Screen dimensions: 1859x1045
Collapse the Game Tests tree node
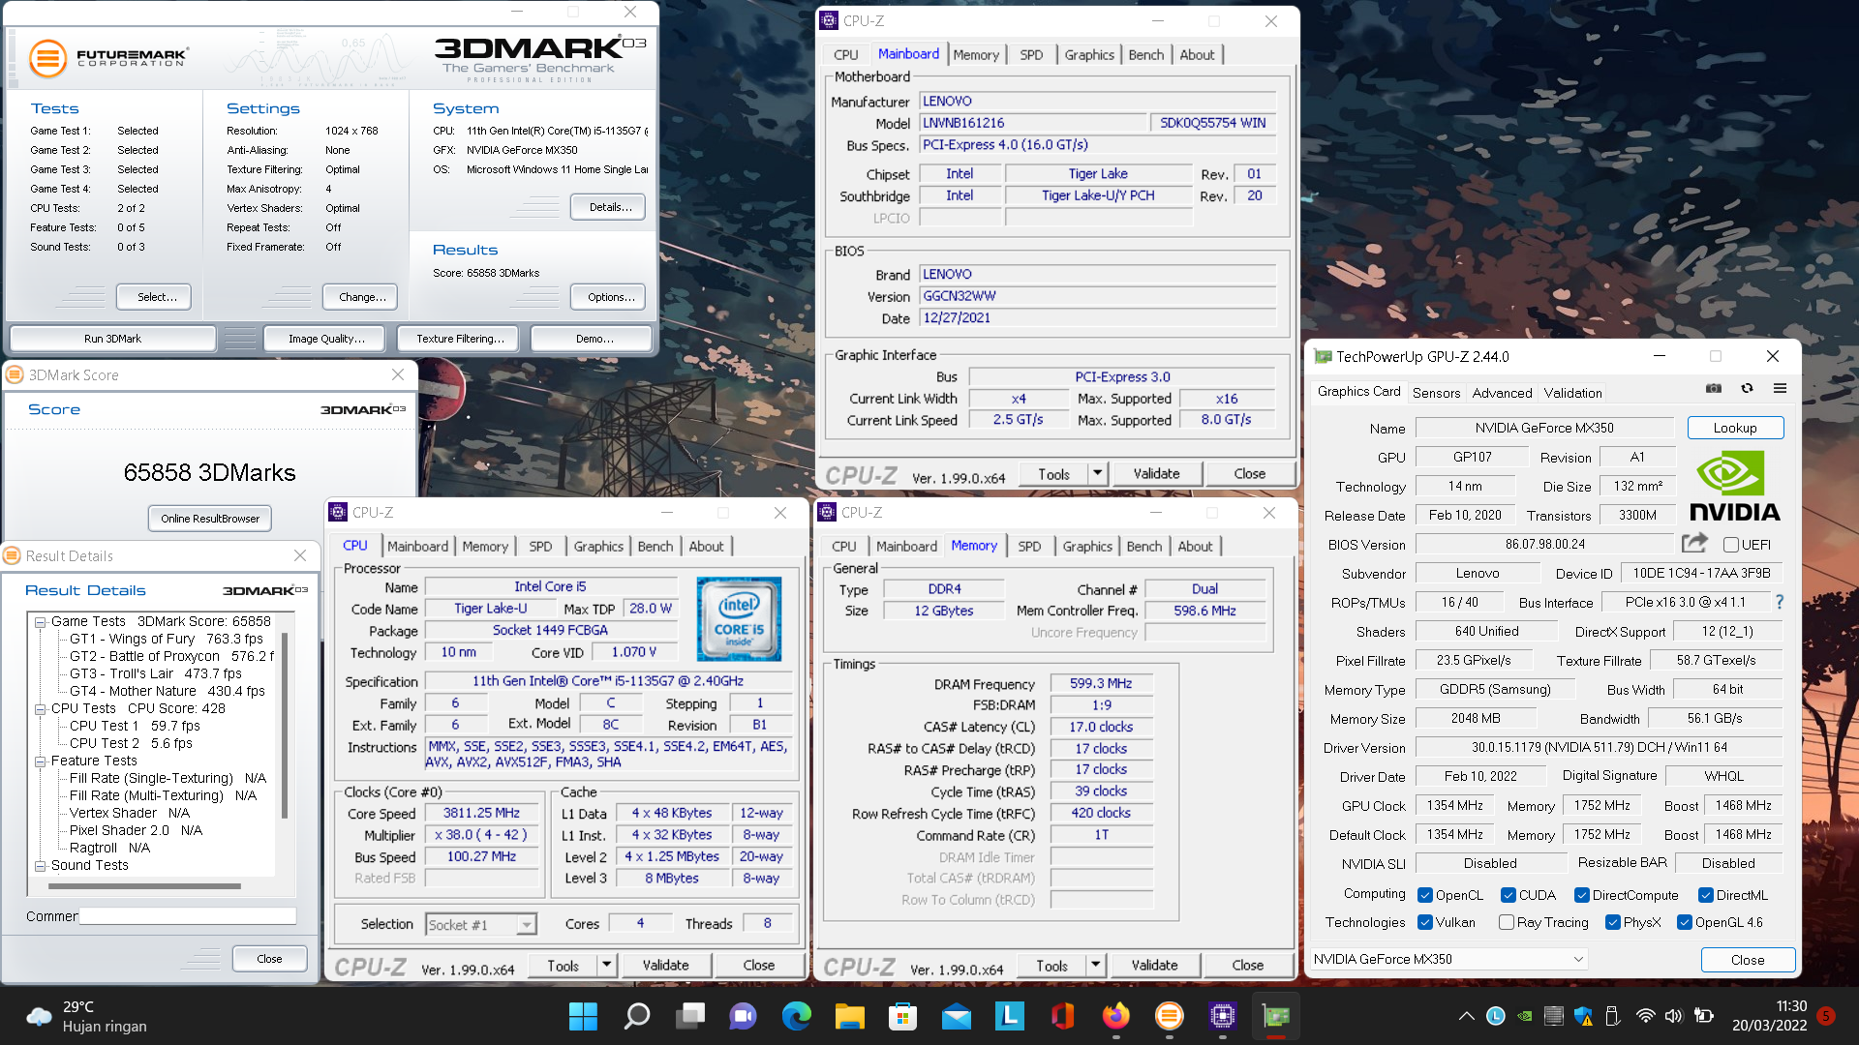41,622
